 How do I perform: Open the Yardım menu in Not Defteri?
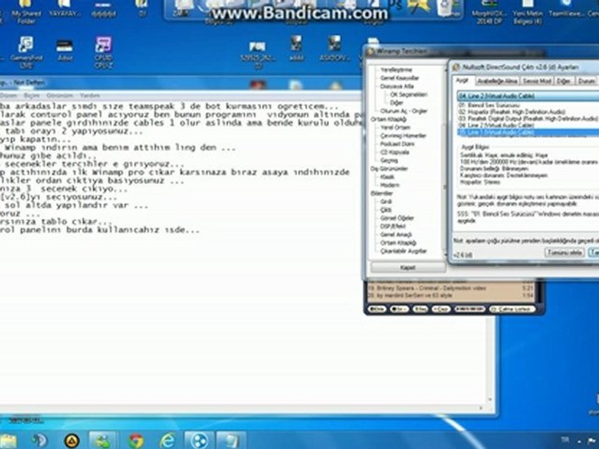point(90,95)
